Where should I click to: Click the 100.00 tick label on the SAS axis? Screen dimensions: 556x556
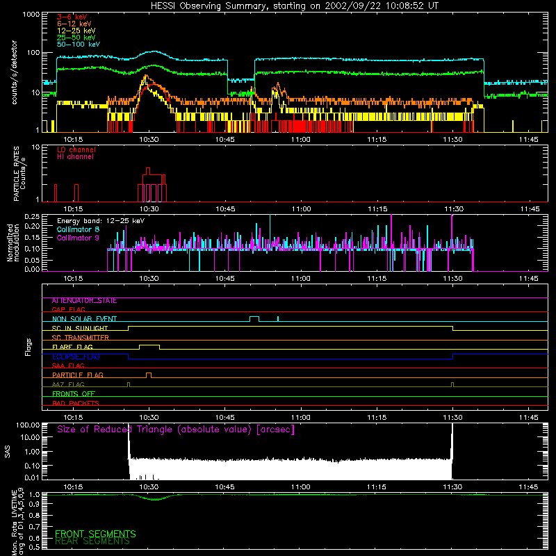click(x=28, y=425)
